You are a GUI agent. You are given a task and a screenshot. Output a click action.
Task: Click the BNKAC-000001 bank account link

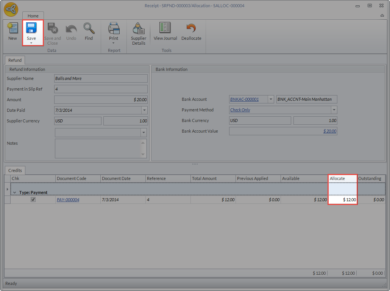245,99
